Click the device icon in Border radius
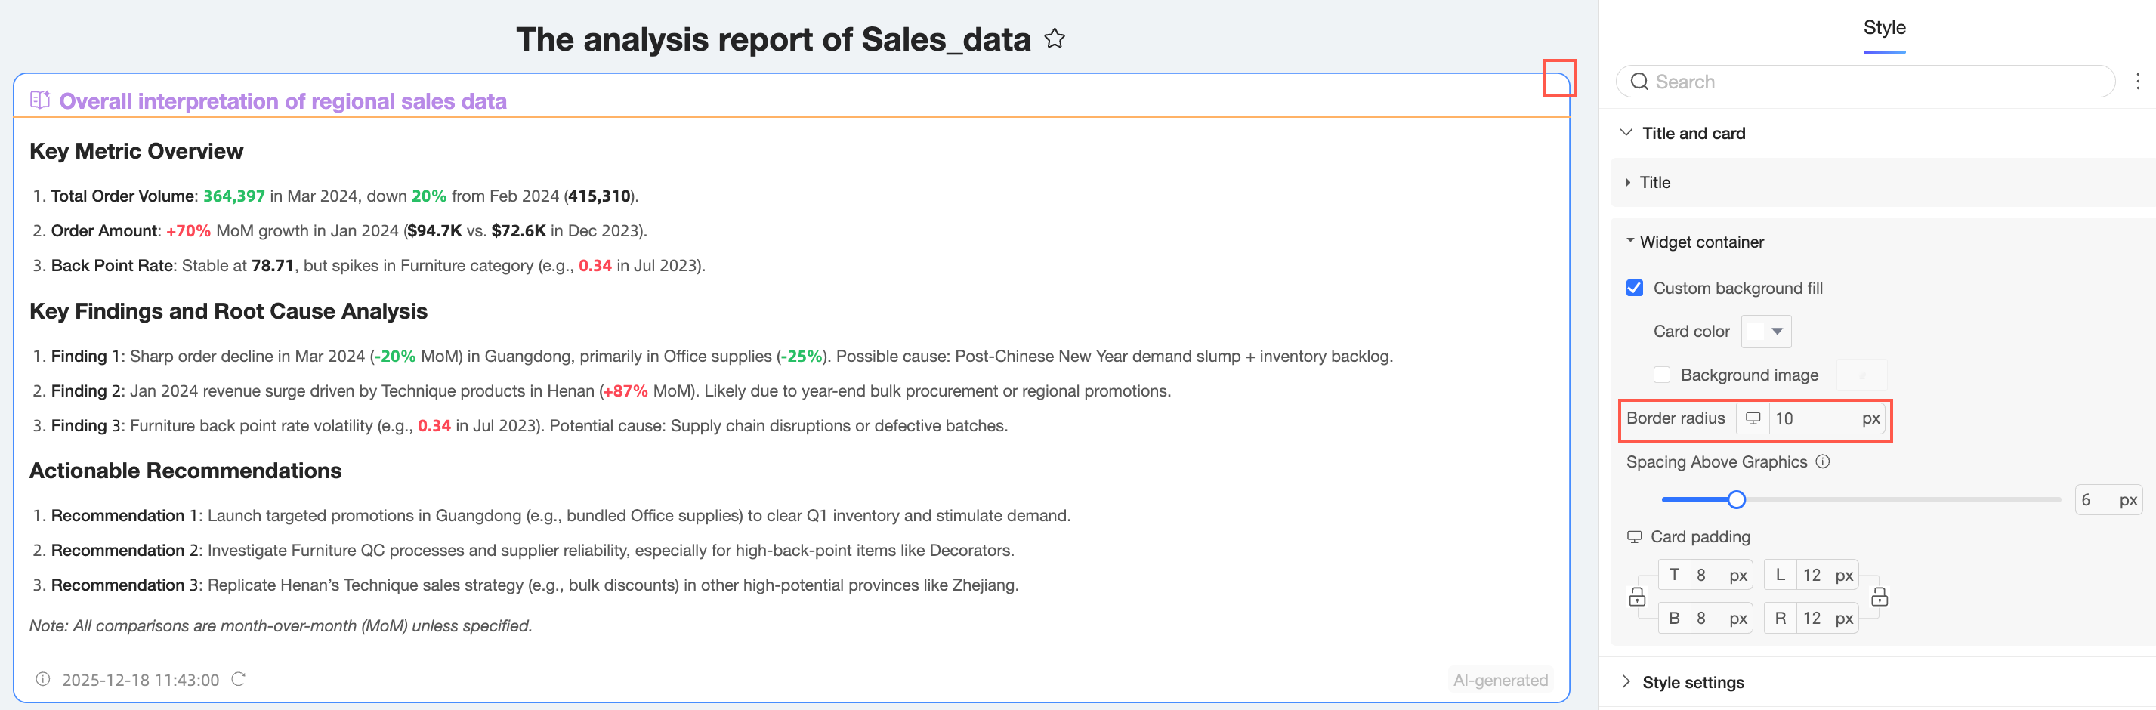The width and height of the screenshot is (2156, 710). [1753, 418]
